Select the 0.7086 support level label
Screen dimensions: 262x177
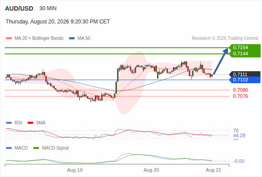pyautogui.click(x=240, y=90)
